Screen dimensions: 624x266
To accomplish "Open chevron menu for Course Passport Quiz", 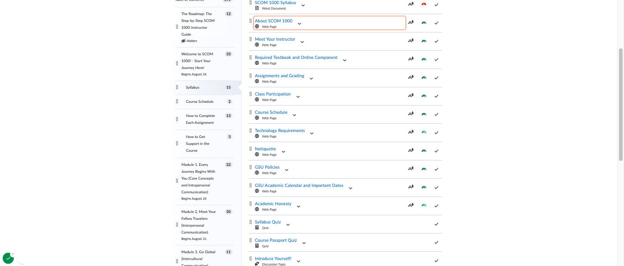I will pos(304,243).
